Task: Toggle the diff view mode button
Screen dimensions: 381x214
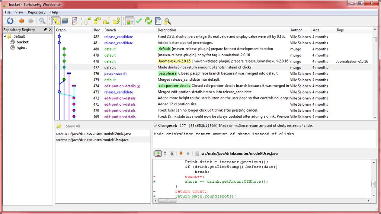Action: 158,153
